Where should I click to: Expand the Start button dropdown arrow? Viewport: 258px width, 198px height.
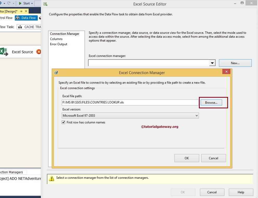pyautogui.click(x=32, y=3)
